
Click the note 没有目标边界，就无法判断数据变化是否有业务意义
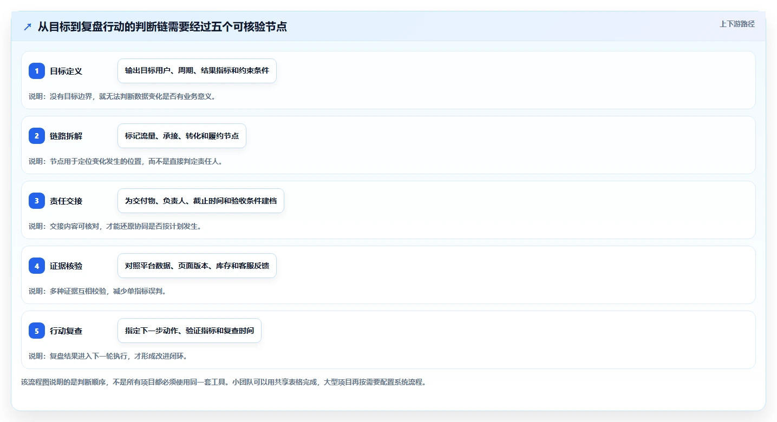(122, 96)
